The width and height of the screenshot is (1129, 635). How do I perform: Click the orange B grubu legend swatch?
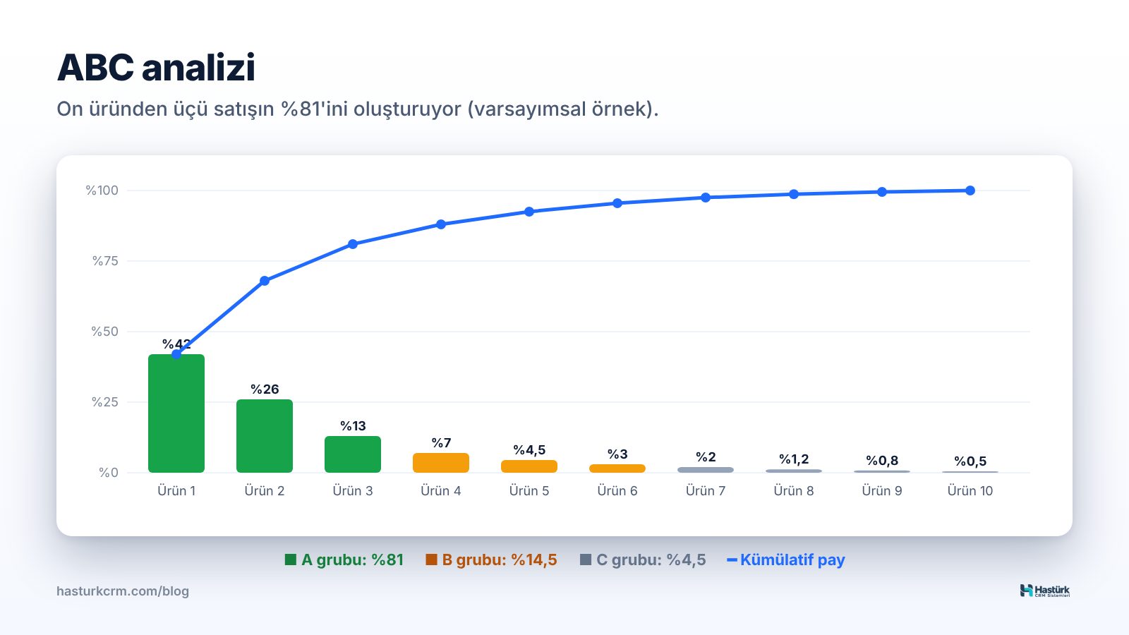(431, 560)
